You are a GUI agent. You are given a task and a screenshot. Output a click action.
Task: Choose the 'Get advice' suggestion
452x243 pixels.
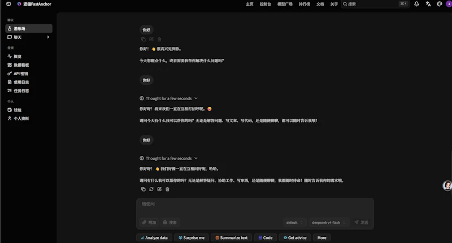point(295,238)
